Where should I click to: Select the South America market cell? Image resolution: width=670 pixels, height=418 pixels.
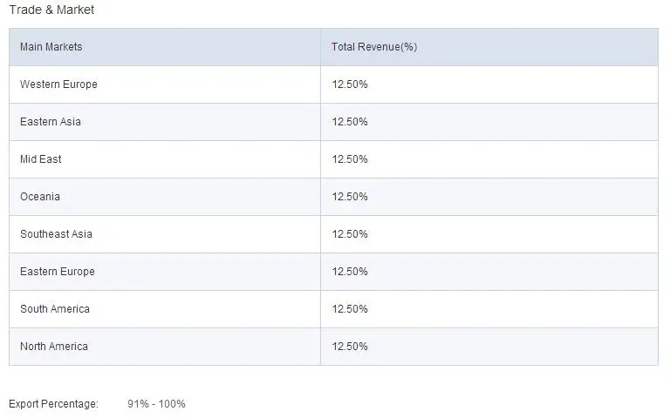(55, 309)
